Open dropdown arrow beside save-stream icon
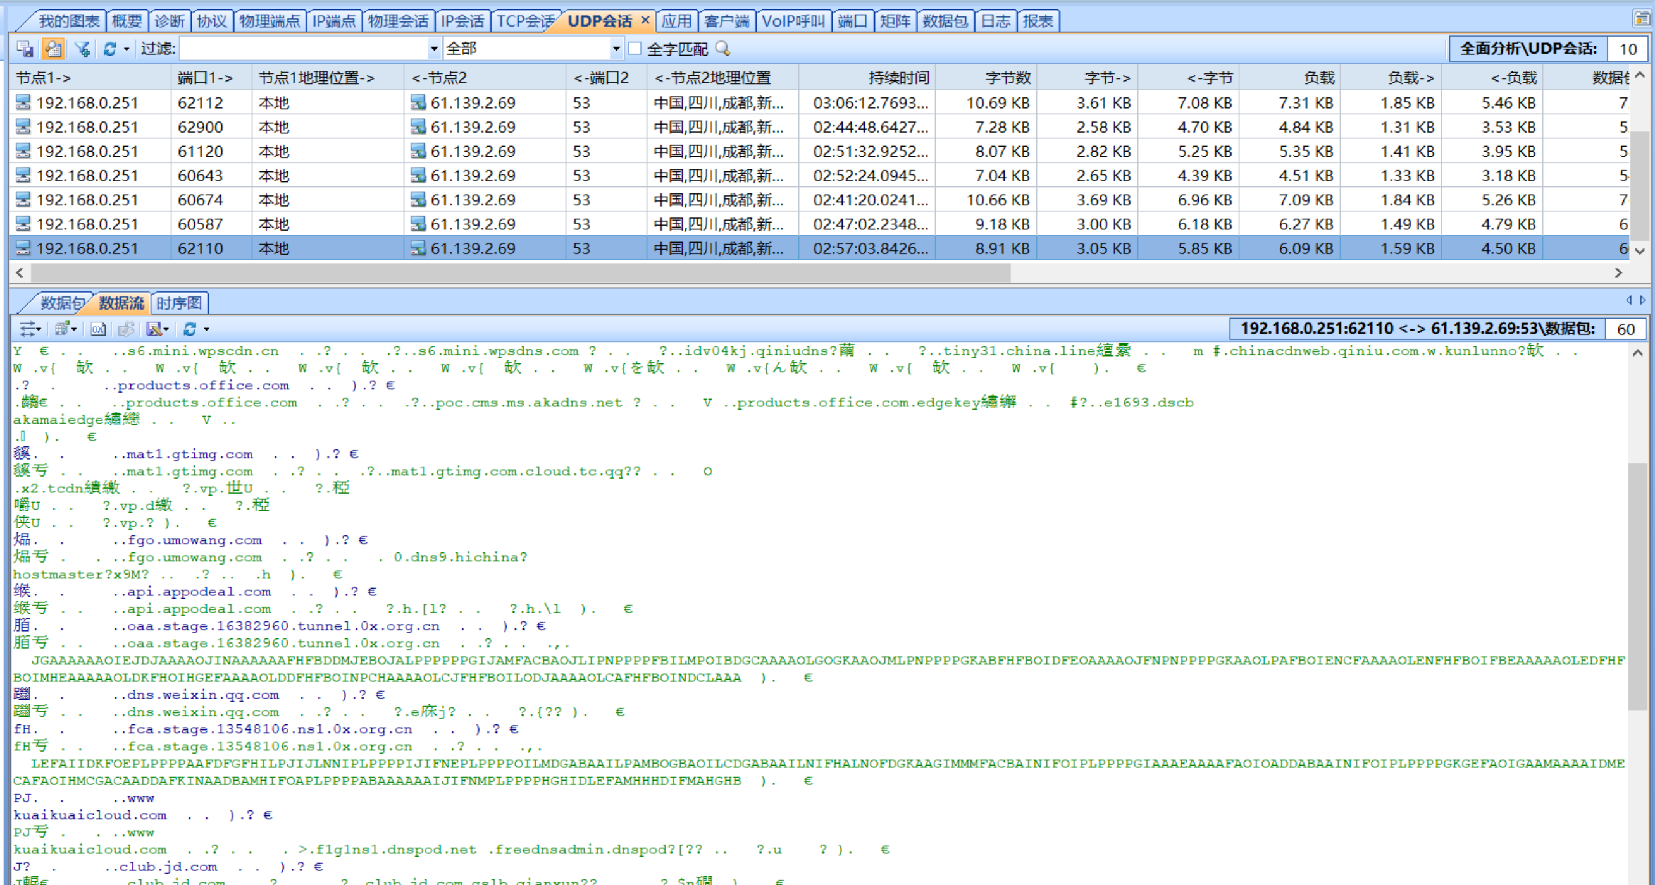1655x885 pixels. pyautogui.click(x=166, y=330)
